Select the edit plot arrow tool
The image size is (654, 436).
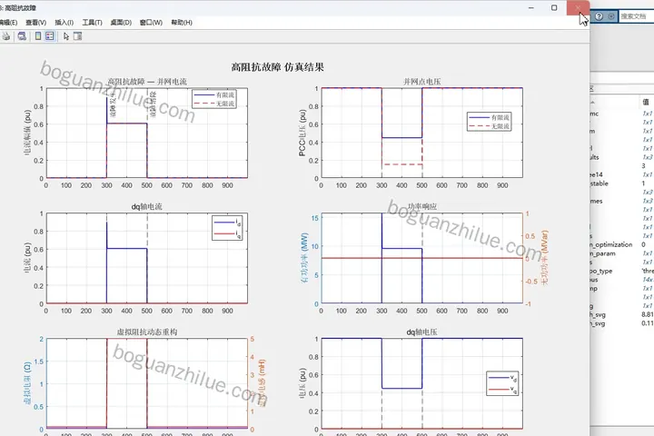pos(66,36)
